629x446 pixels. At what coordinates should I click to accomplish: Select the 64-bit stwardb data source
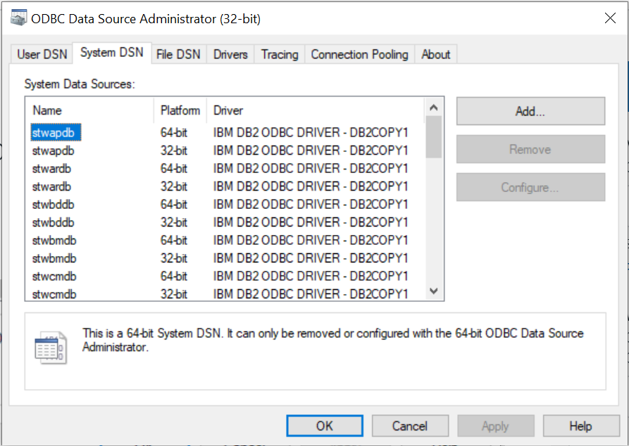coord(52,169)
